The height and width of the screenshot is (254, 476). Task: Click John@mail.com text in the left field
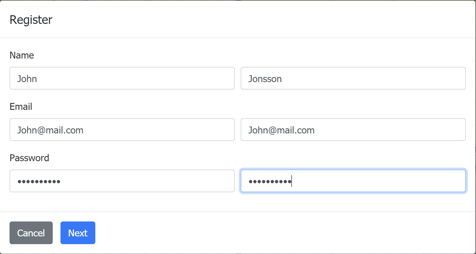(50, 130)
